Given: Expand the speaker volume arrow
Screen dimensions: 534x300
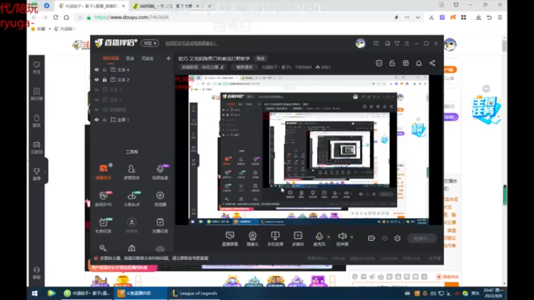Looking at the screenshot, I should click(x=352, y=237).
